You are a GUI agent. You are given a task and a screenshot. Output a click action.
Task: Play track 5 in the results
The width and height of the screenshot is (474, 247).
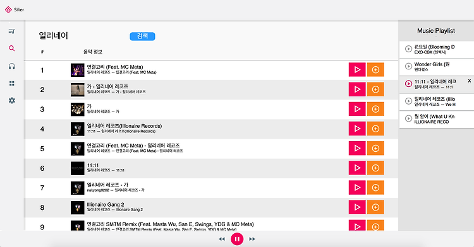(x=357, y=148)
